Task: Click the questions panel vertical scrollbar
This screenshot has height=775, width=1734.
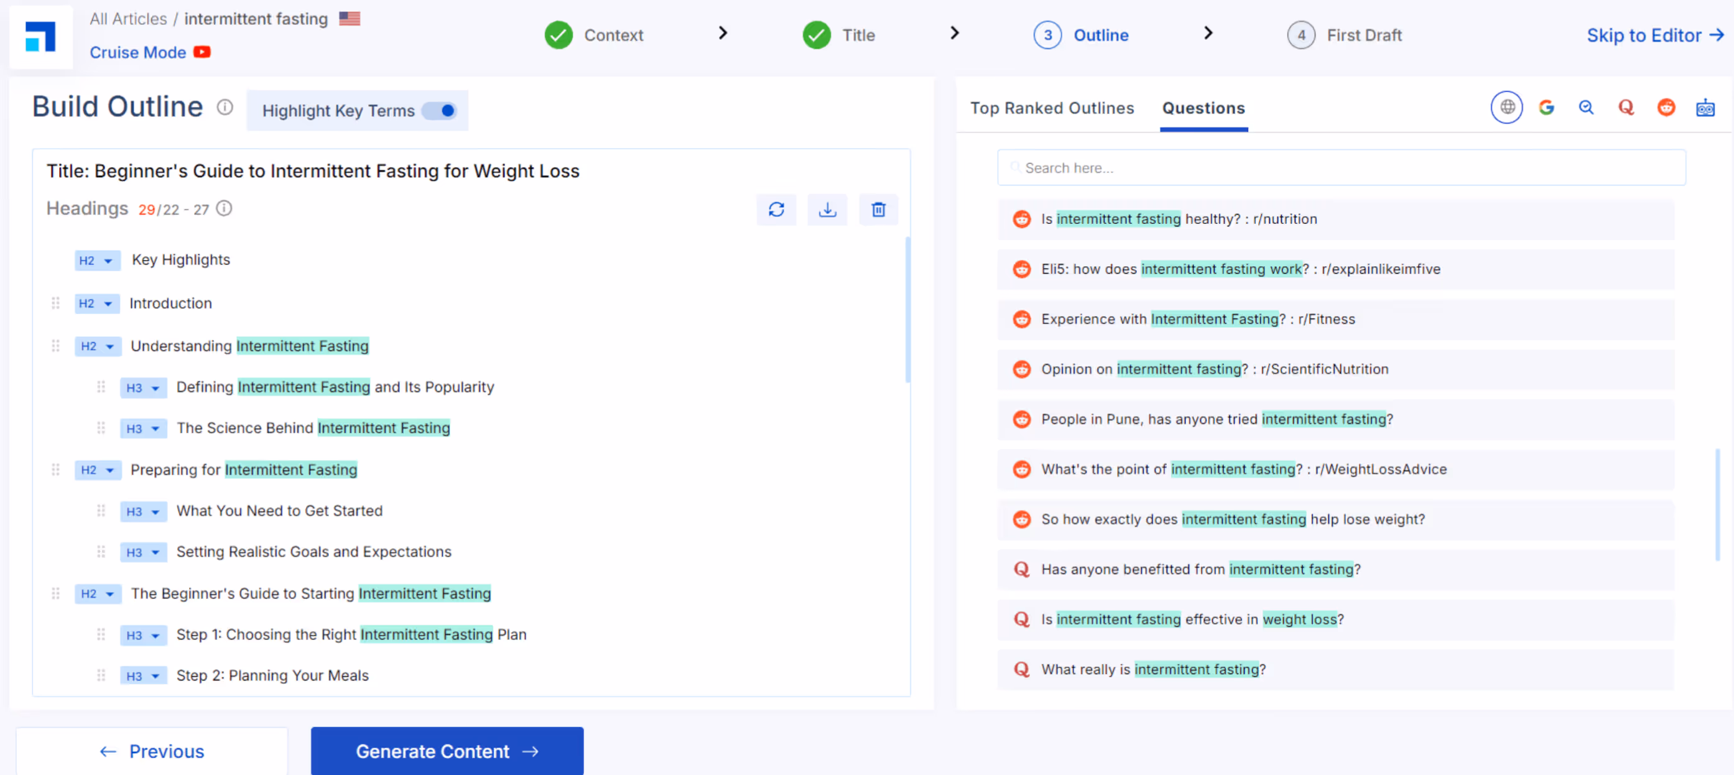Action: tap(1717, 505)
